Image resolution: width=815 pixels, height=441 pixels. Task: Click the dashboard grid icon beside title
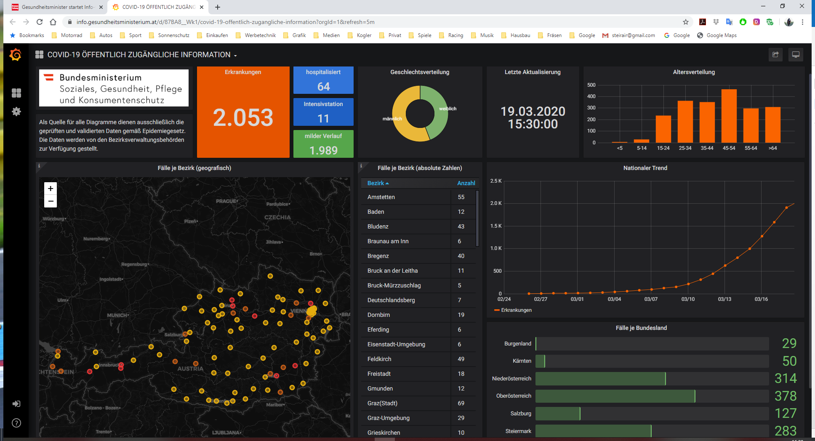(x=40, y=55)
